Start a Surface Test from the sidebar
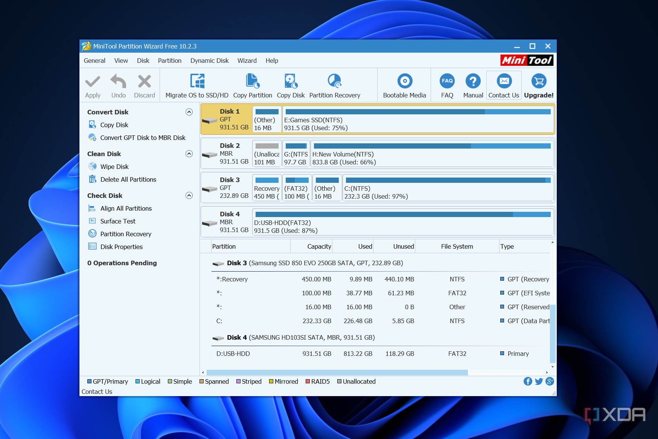This screenshot has width=658, height=439. pyautogui.click(x=117, y=221)
